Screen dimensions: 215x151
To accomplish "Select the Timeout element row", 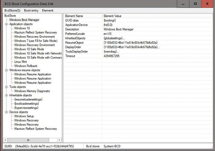I will pyautogui.click(x=138, y=56).
